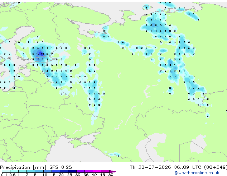227x176 pixels.
Task: Click the legend label '50'
Action: pyautogui.click(x=111, y=175)
